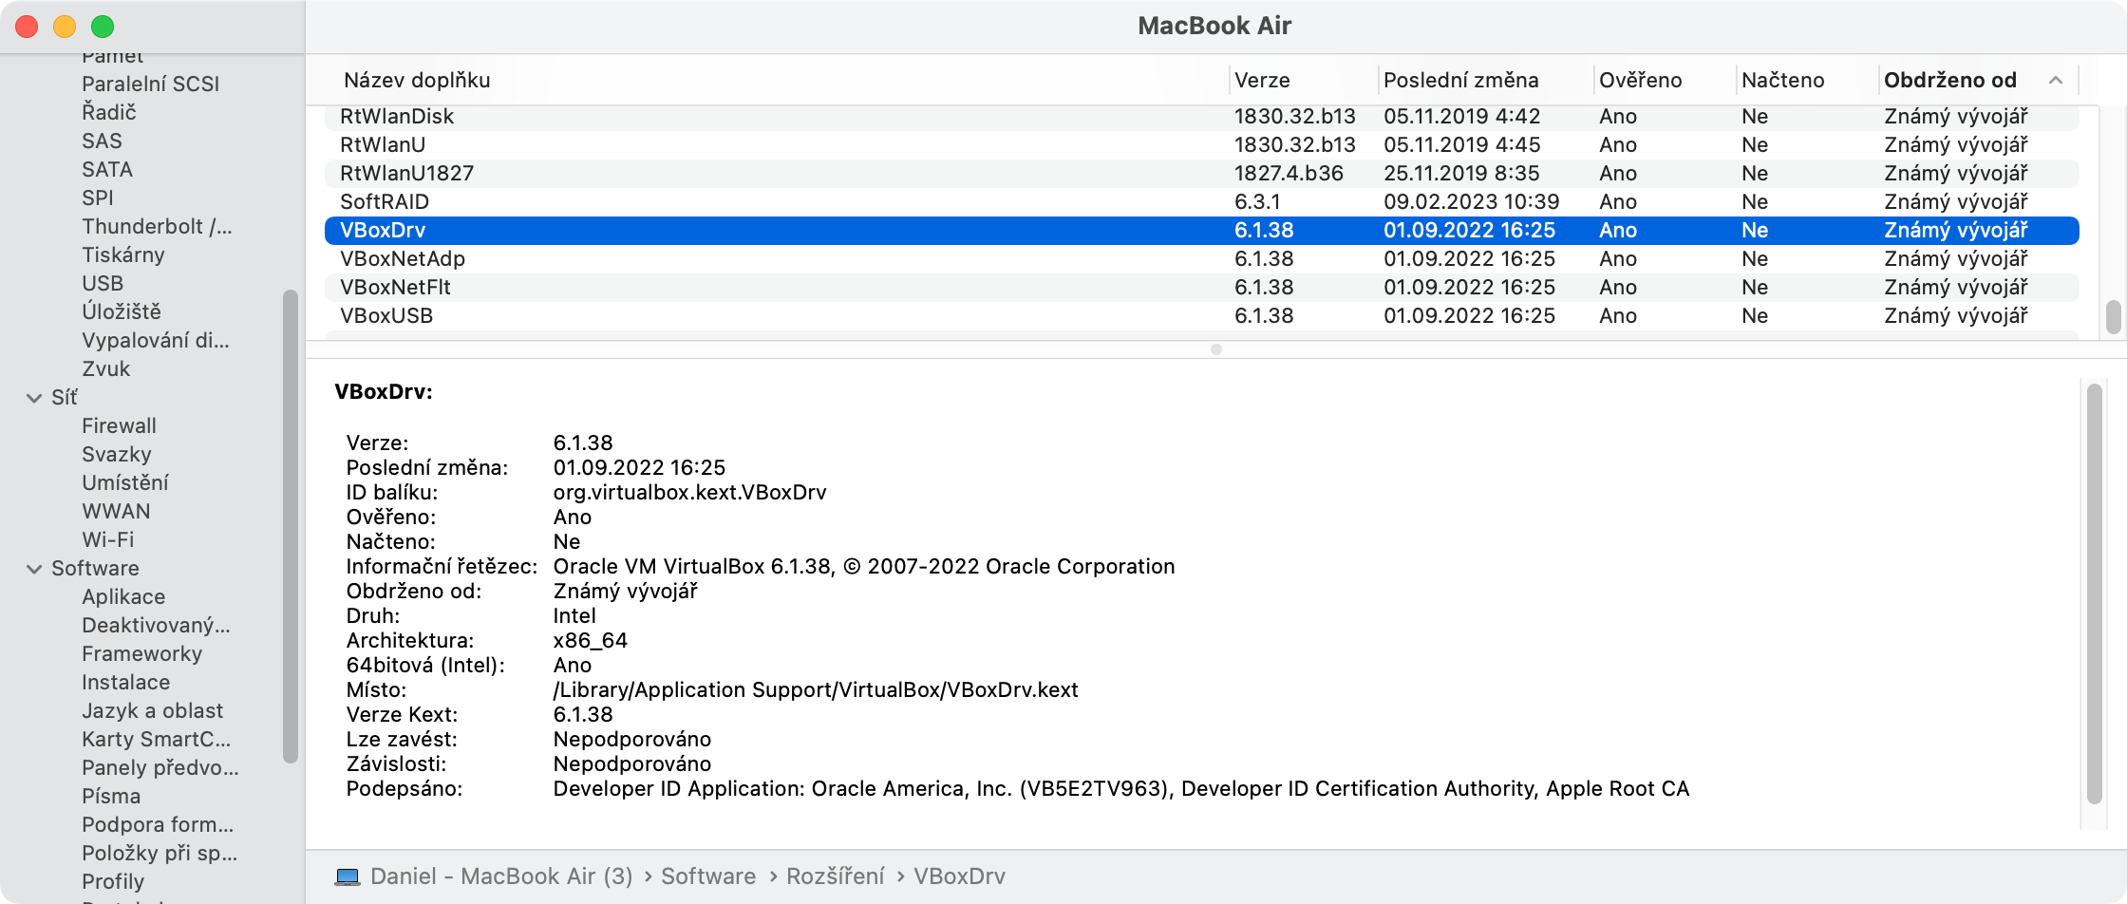The height and width of the screenshot is (904, 2127).
Task: Click VBoxDrv in the path bar
Action: 959,876
